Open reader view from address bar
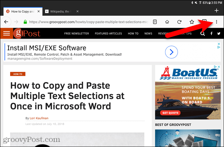Image resolution: width=224 pixels, height=147 pixels. tap(155, 22)
